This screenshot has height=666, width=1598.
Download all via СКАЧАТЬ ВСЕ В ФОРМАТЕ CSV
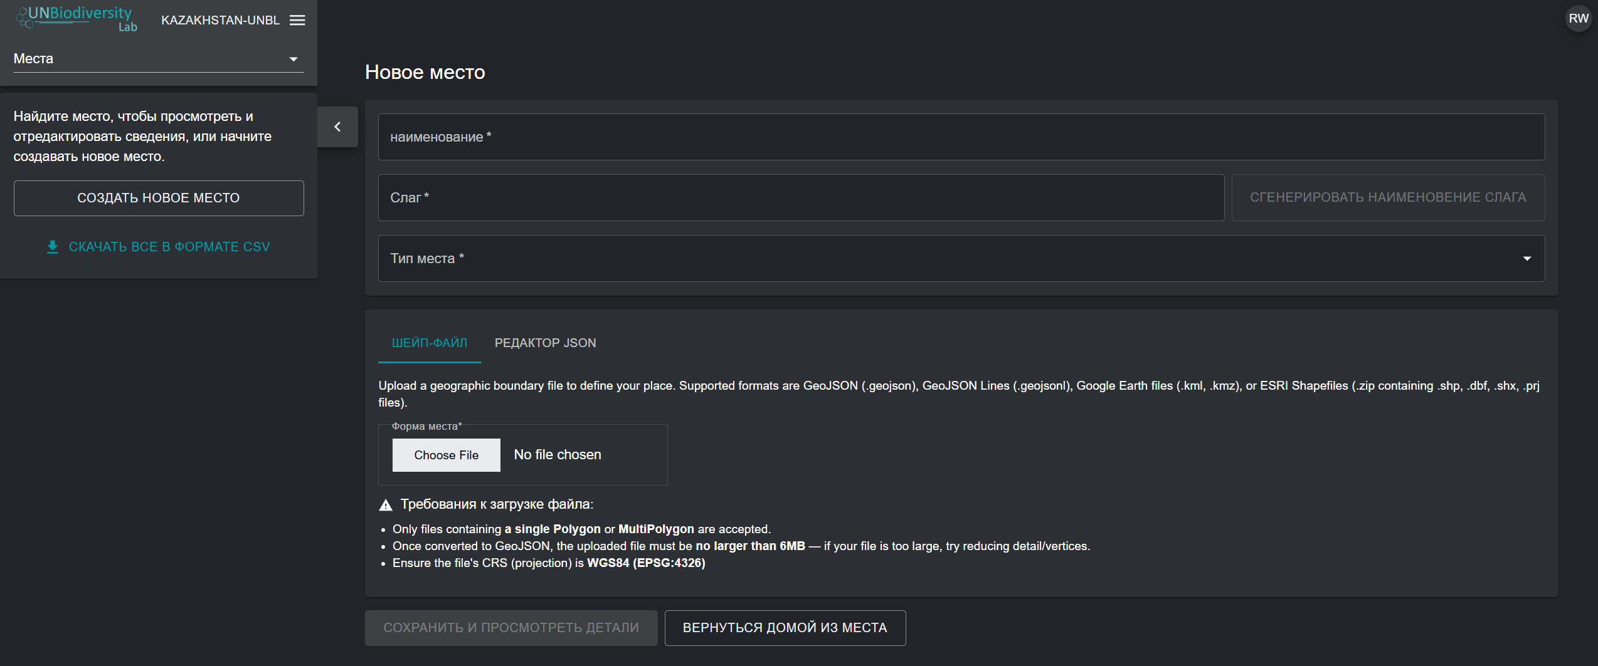(x=169, y=247)
